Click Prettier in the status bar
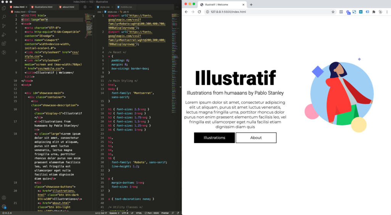This screenshot has height=215, width=391. [x=165, y=213]
